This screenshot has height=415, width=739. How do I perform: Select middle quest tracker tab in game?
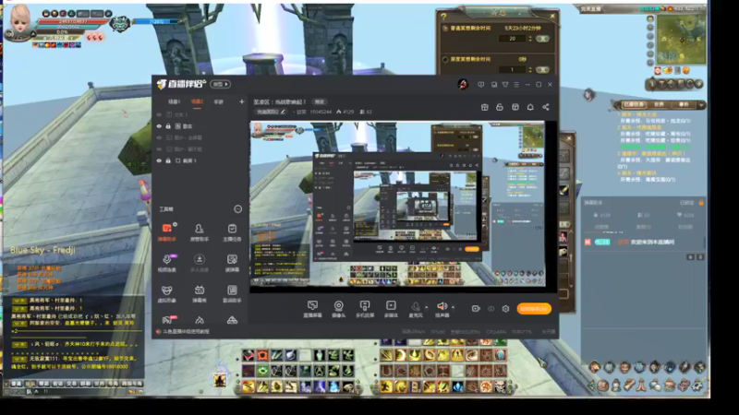click(659, 104)
